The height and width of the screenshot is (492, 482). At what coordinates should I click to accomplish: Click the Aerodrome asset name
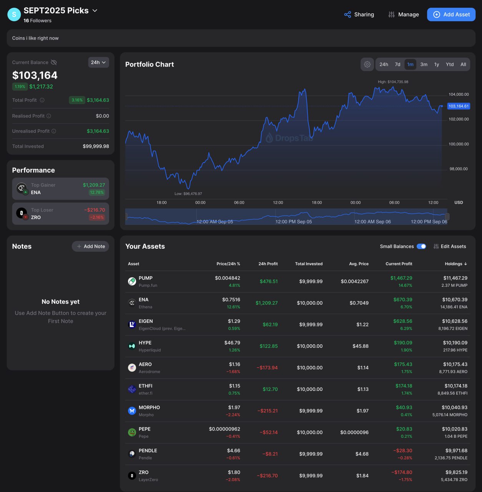(x=149, y=372)
